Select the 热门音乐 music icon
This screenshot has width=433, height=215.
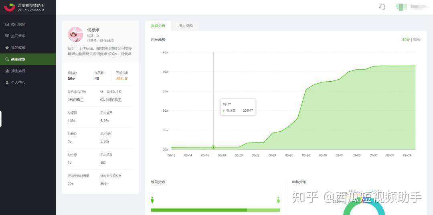pos(7,36)
